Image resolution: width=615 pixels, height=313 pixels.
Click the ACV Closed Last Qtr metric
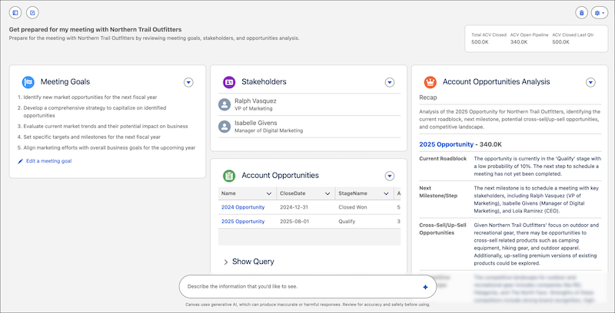pyautogui.click(x=573, y=38)
